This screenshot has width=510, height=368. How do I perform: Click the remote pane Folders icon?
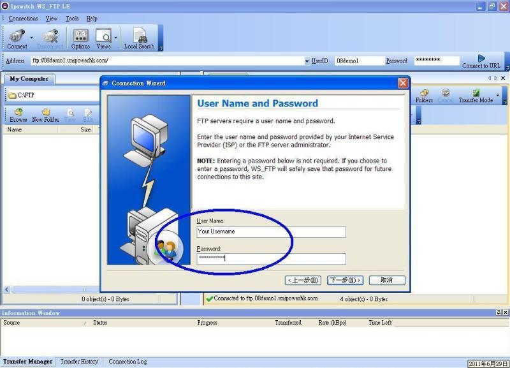(x=424, y=96)
